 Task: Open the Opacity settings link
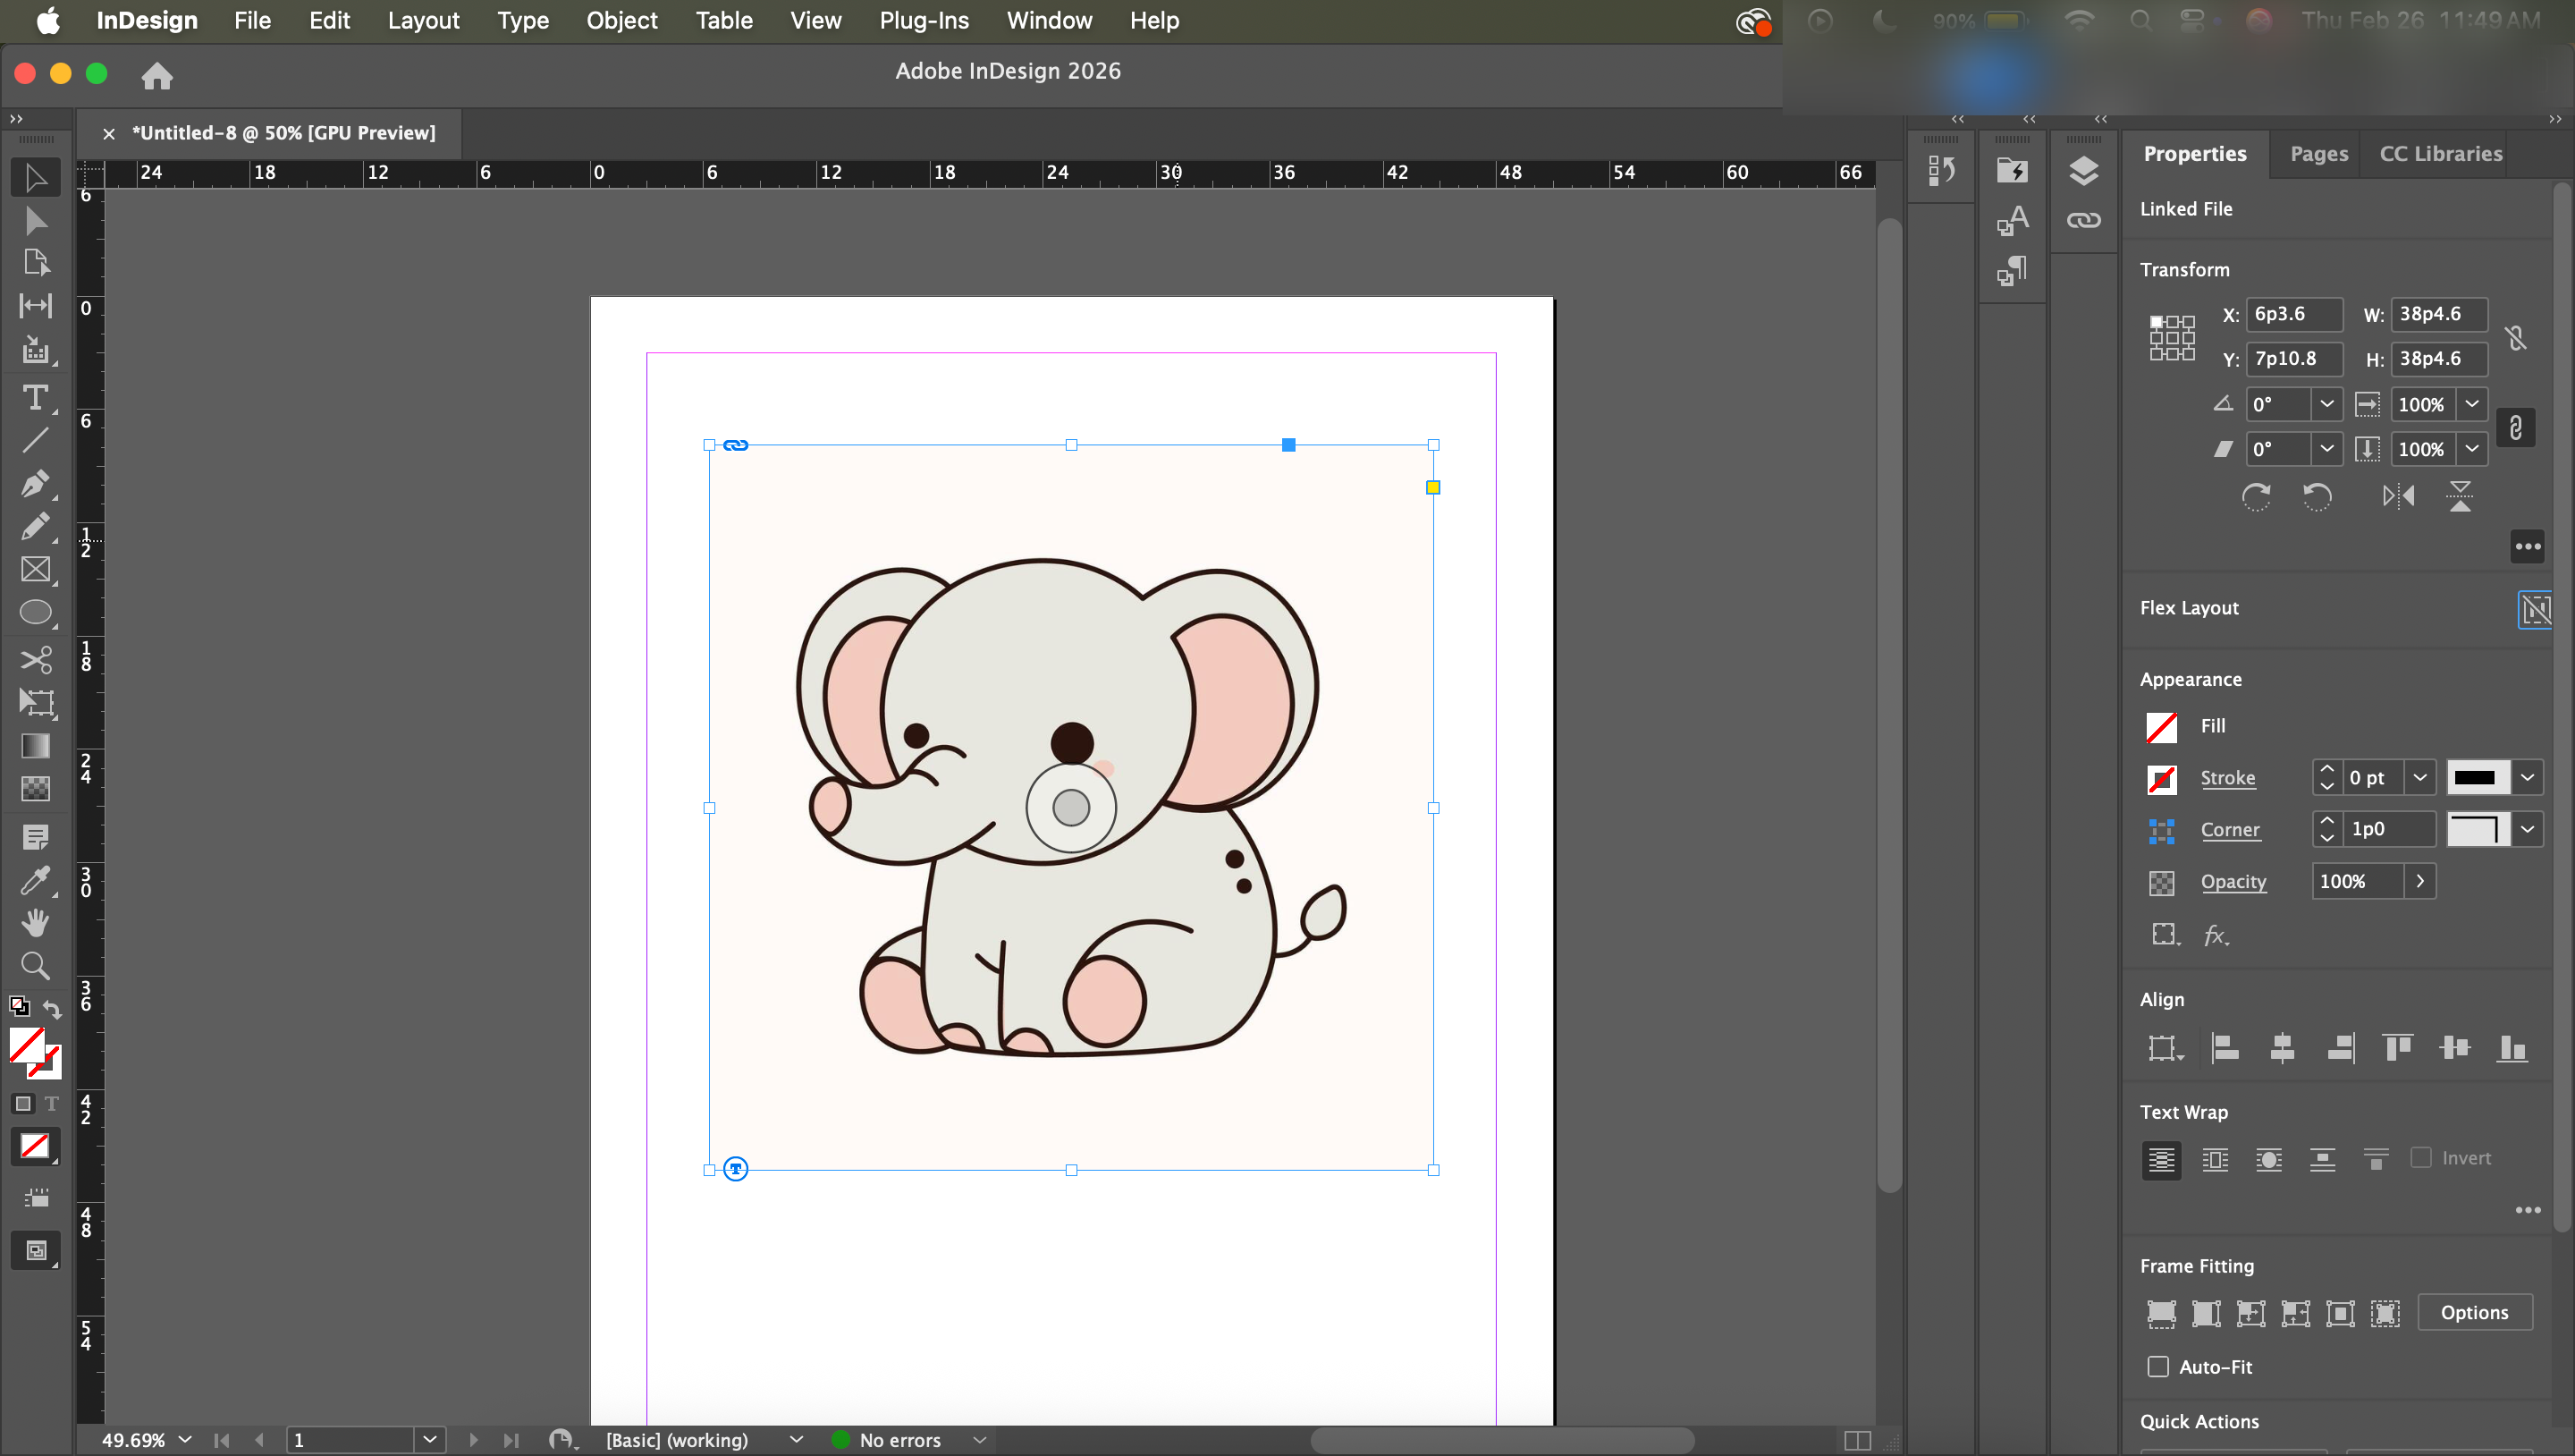click(x=2233, y=881)
